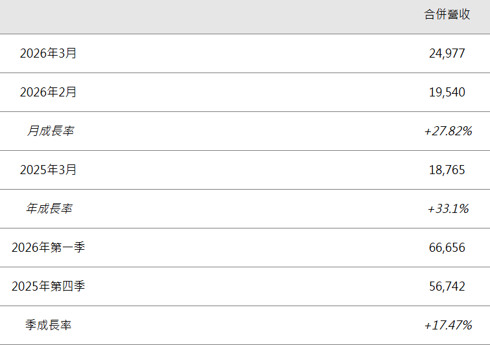
Task: Click the 19,540 revenue value
Action: pyautogui.click(x=447, y=93)
